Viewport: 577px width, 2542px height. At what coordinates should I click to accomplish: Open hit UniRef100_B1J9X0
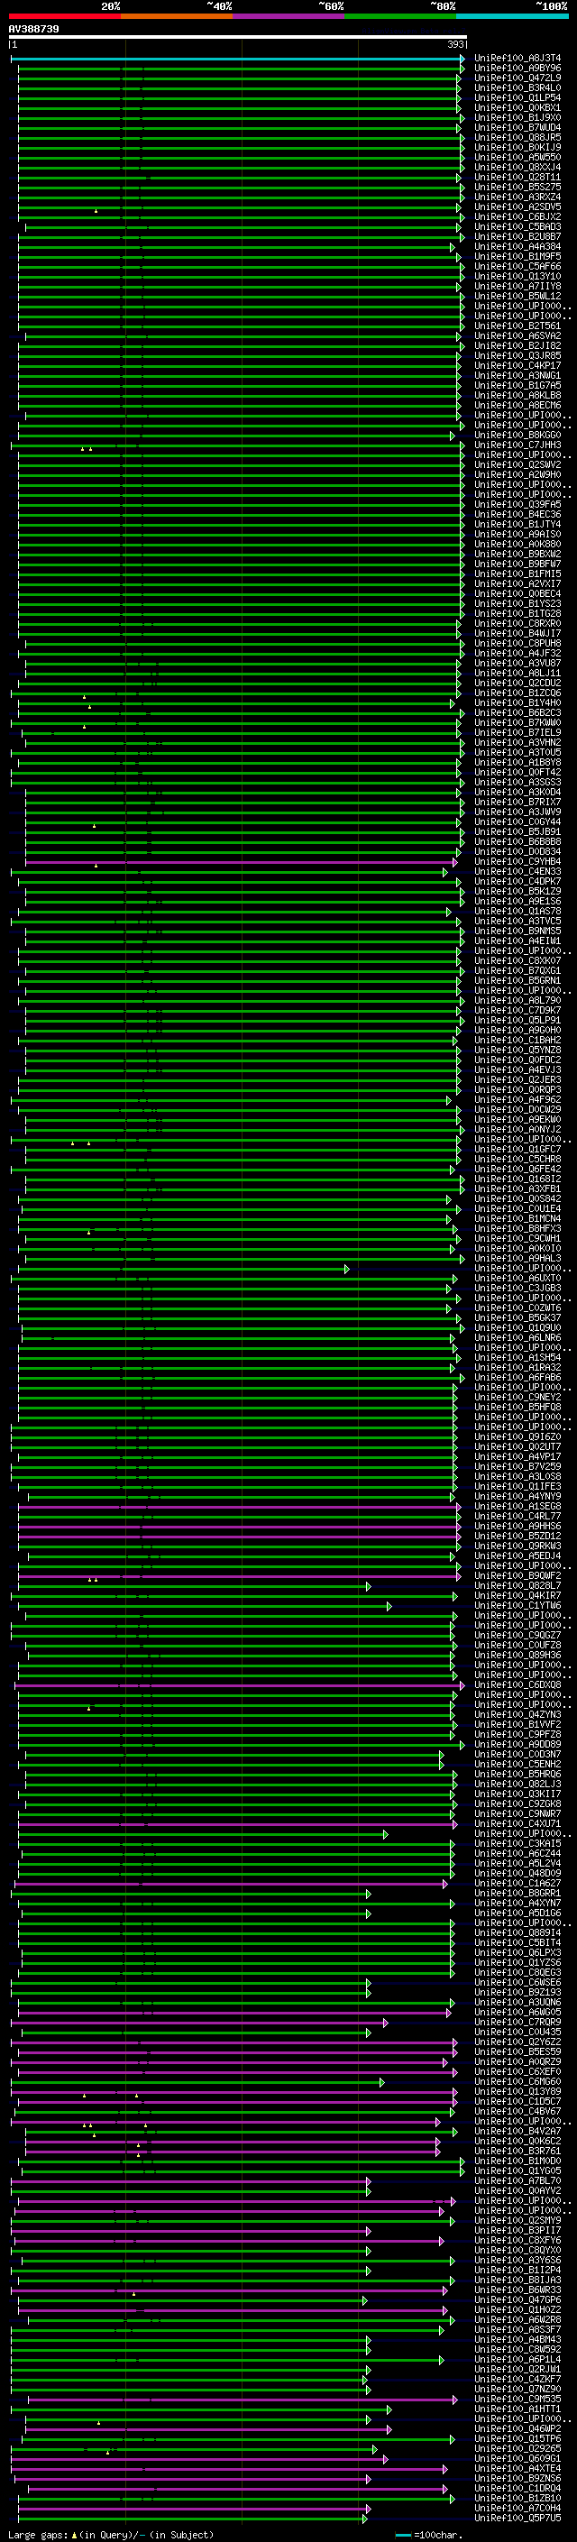point(517,117)
